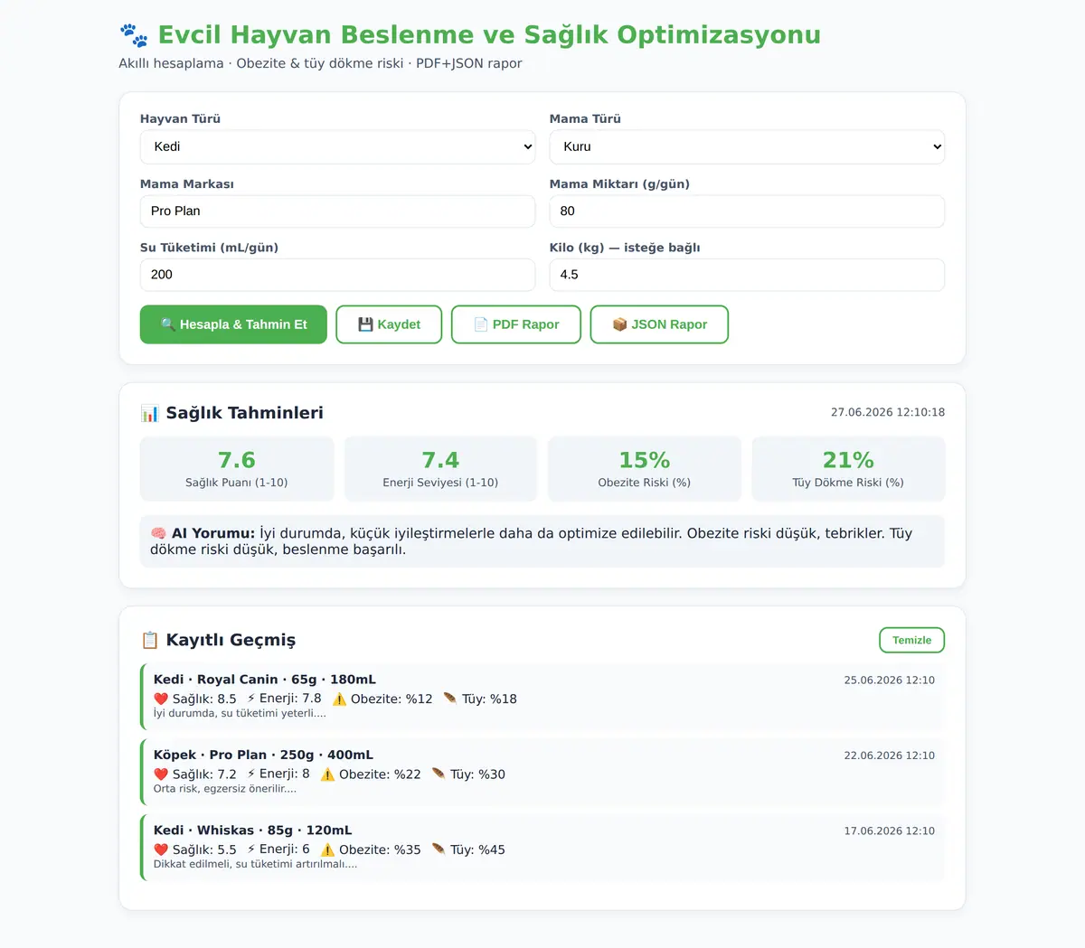This screenshot has width=1085, height=948.
Task: Click lightning icon in Royal Canin record
Action: [x=251, y=699]
